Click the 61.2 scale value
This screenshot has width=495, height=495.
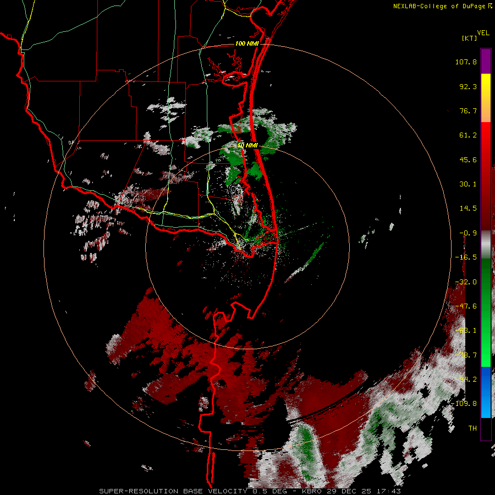pyautogui.click(x=468, y=135)
